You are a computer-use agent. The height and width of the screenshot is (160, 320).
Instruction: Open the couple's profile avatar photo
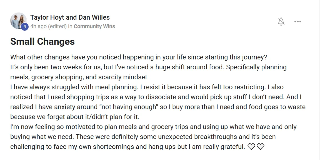pyautogui.click(x=19, y=21)
